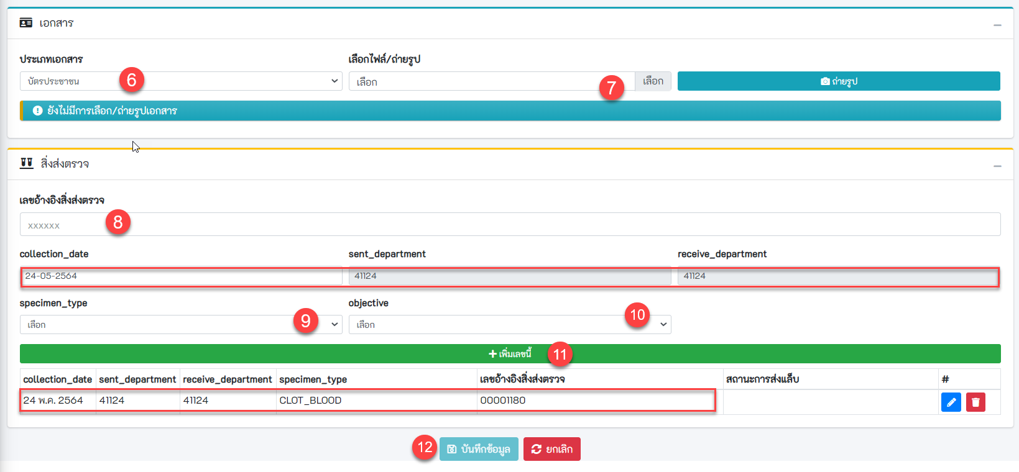Click the collection_date field showing 24-05-2564
Image resolution: width=1019 pixels, height=472 pixels.
tap(181, 276)
